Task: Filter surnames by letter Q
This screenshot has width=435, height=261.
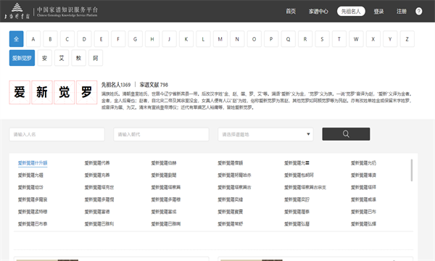Action: coord(289,39)
